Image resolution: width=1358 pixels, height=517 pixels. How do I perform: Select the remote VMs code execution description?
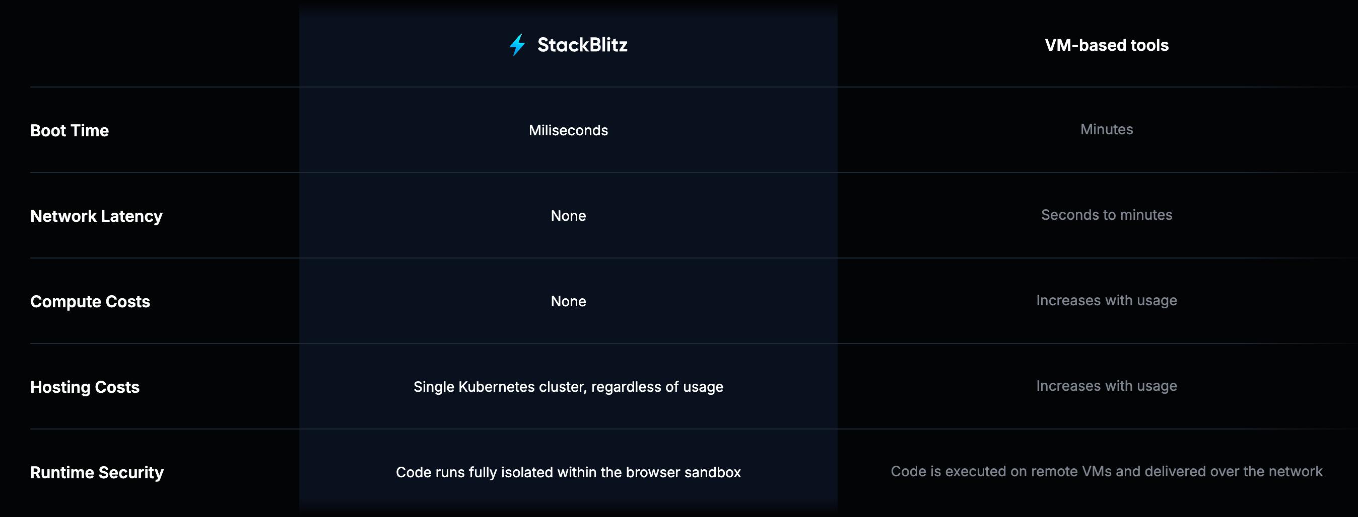coord(1107,471)
